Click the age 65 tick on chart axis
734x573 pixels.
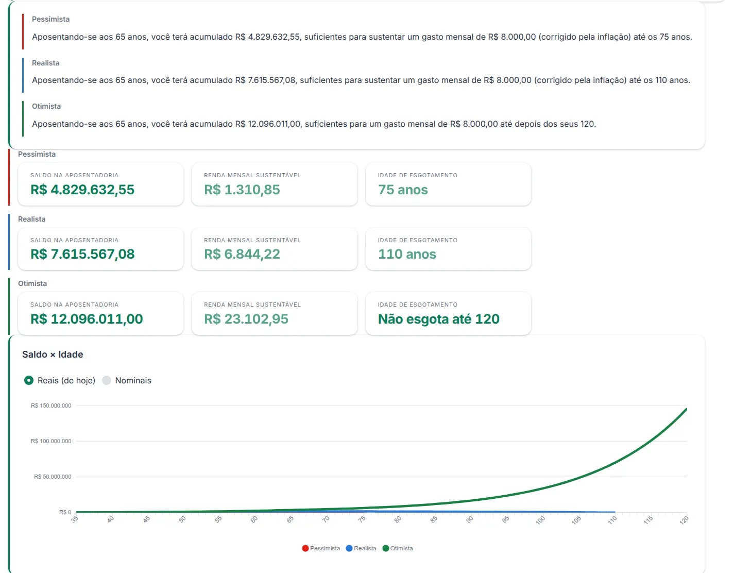(291, 519)
